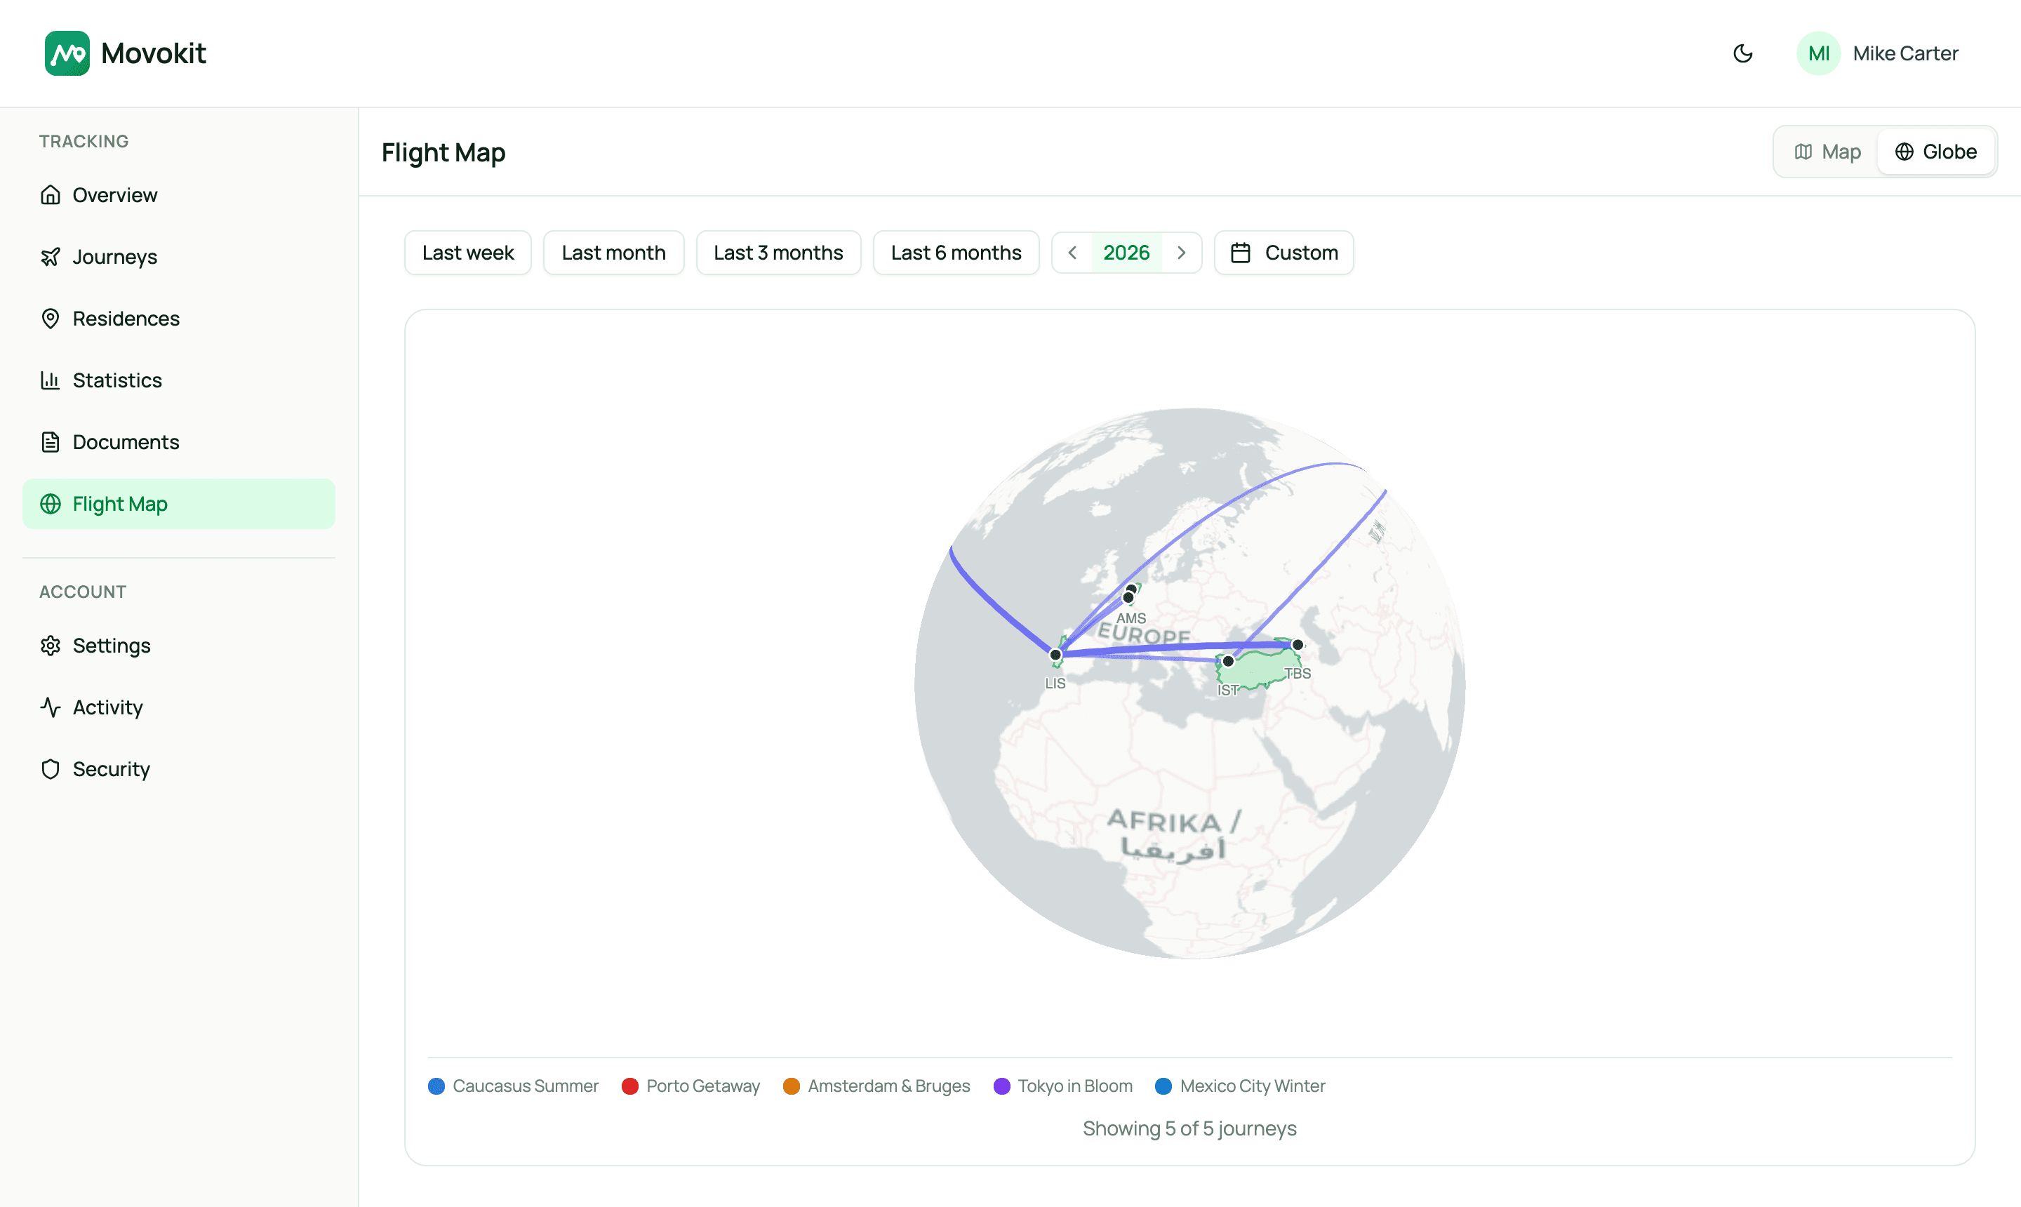The image size is (2021, 1207).
Task: Switch to flat Map view
Action: [x=1827, y=152]
